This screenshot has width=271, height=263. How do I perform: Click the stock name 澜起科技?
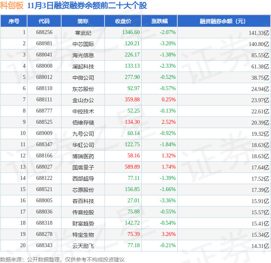tap(83, 67)
